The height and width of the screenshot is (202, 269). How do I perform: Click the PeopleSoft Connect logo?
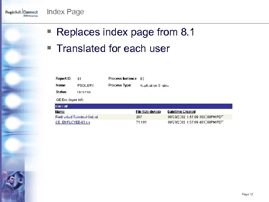tap(21, 13)
